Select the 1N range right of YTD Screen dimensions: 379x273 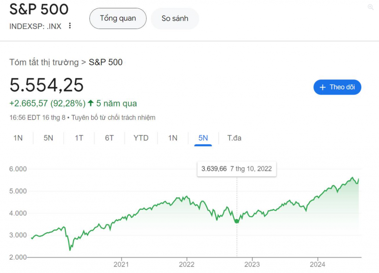173,138
